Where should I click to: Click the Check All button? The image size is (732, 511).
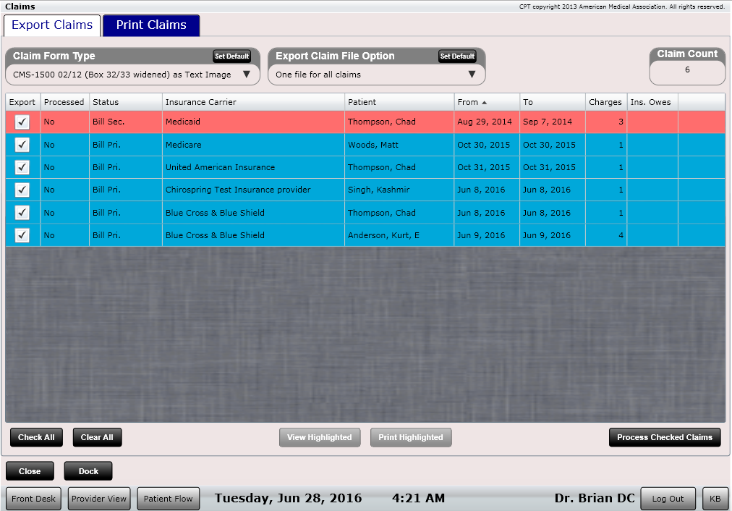click(x=36, y=437)
